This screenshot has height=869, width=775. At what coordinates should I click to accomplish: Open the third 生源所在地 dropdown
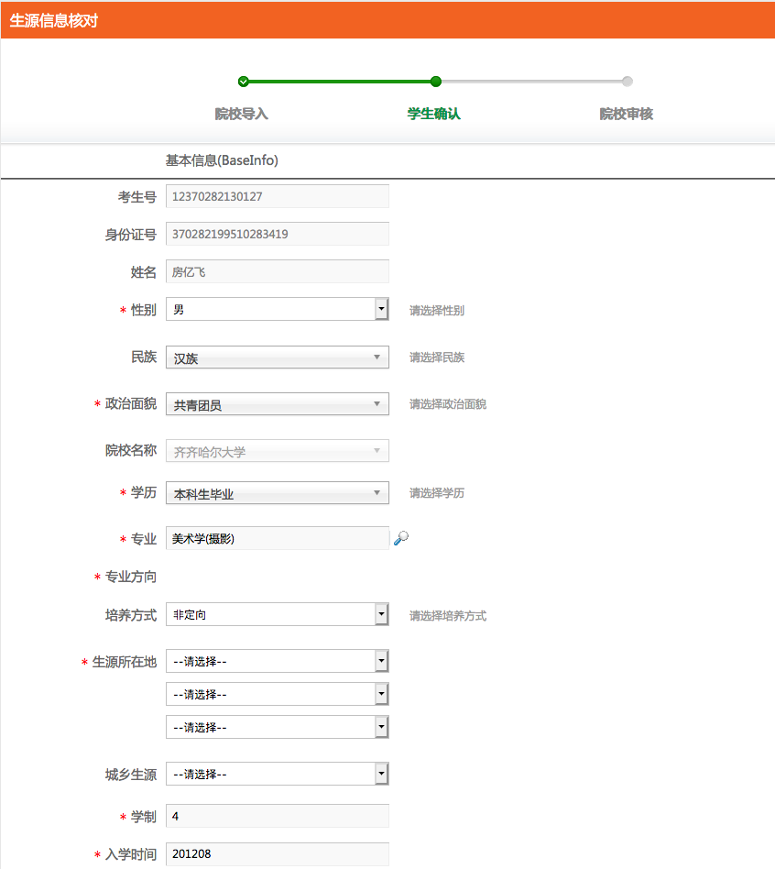pos(277,727)
